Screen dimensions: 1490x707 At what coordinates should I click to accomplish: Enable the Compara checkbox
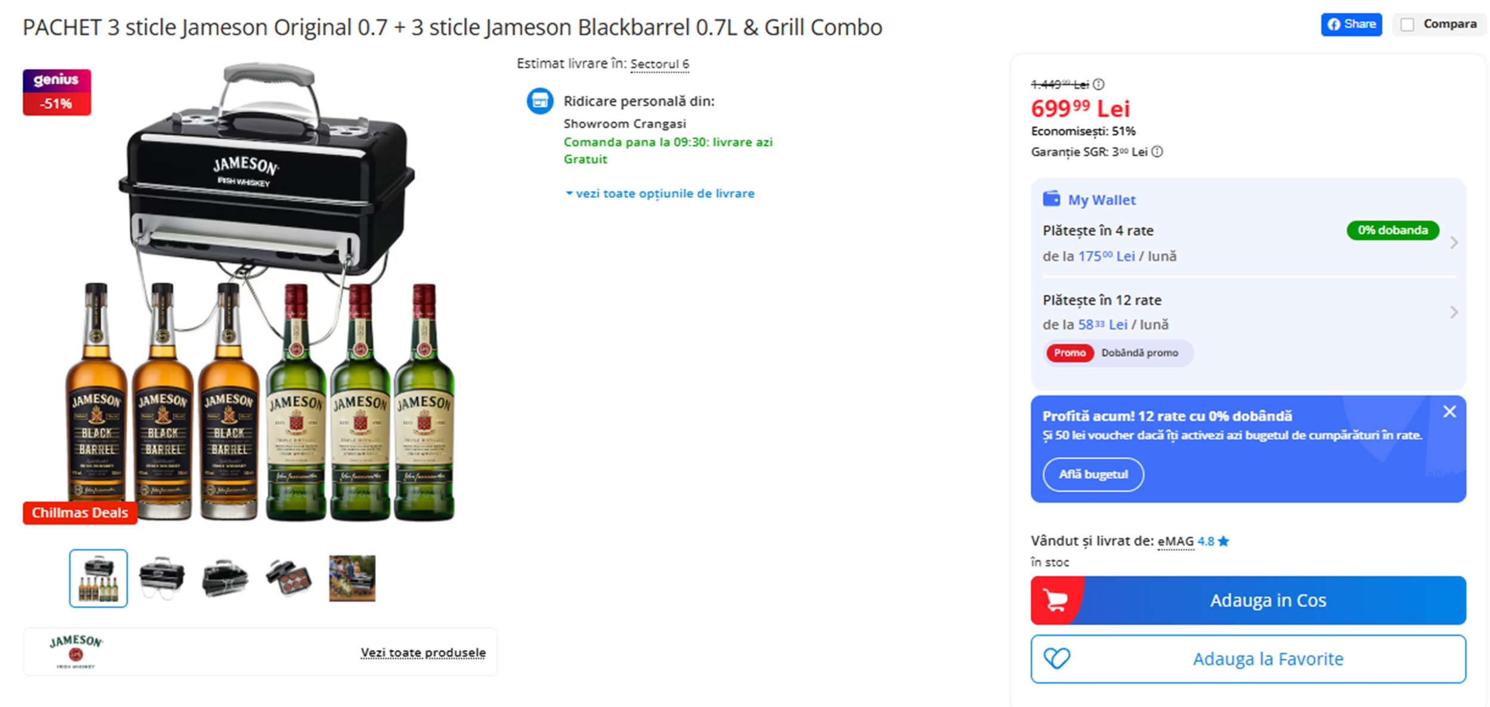click(x=1405, y=24)
